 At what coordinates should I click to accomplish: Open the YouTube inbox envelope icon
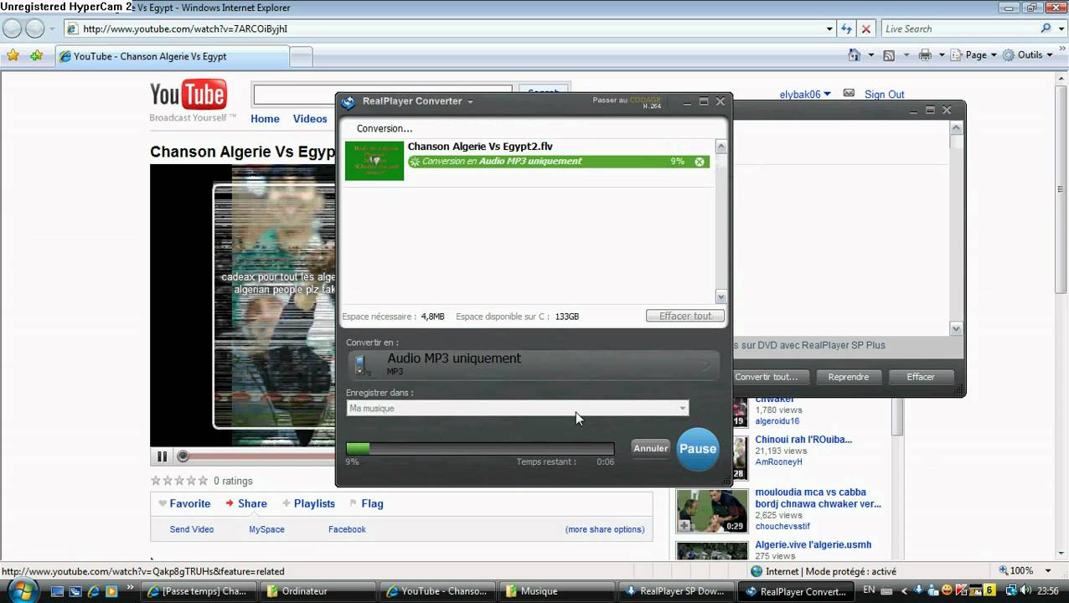849,94
